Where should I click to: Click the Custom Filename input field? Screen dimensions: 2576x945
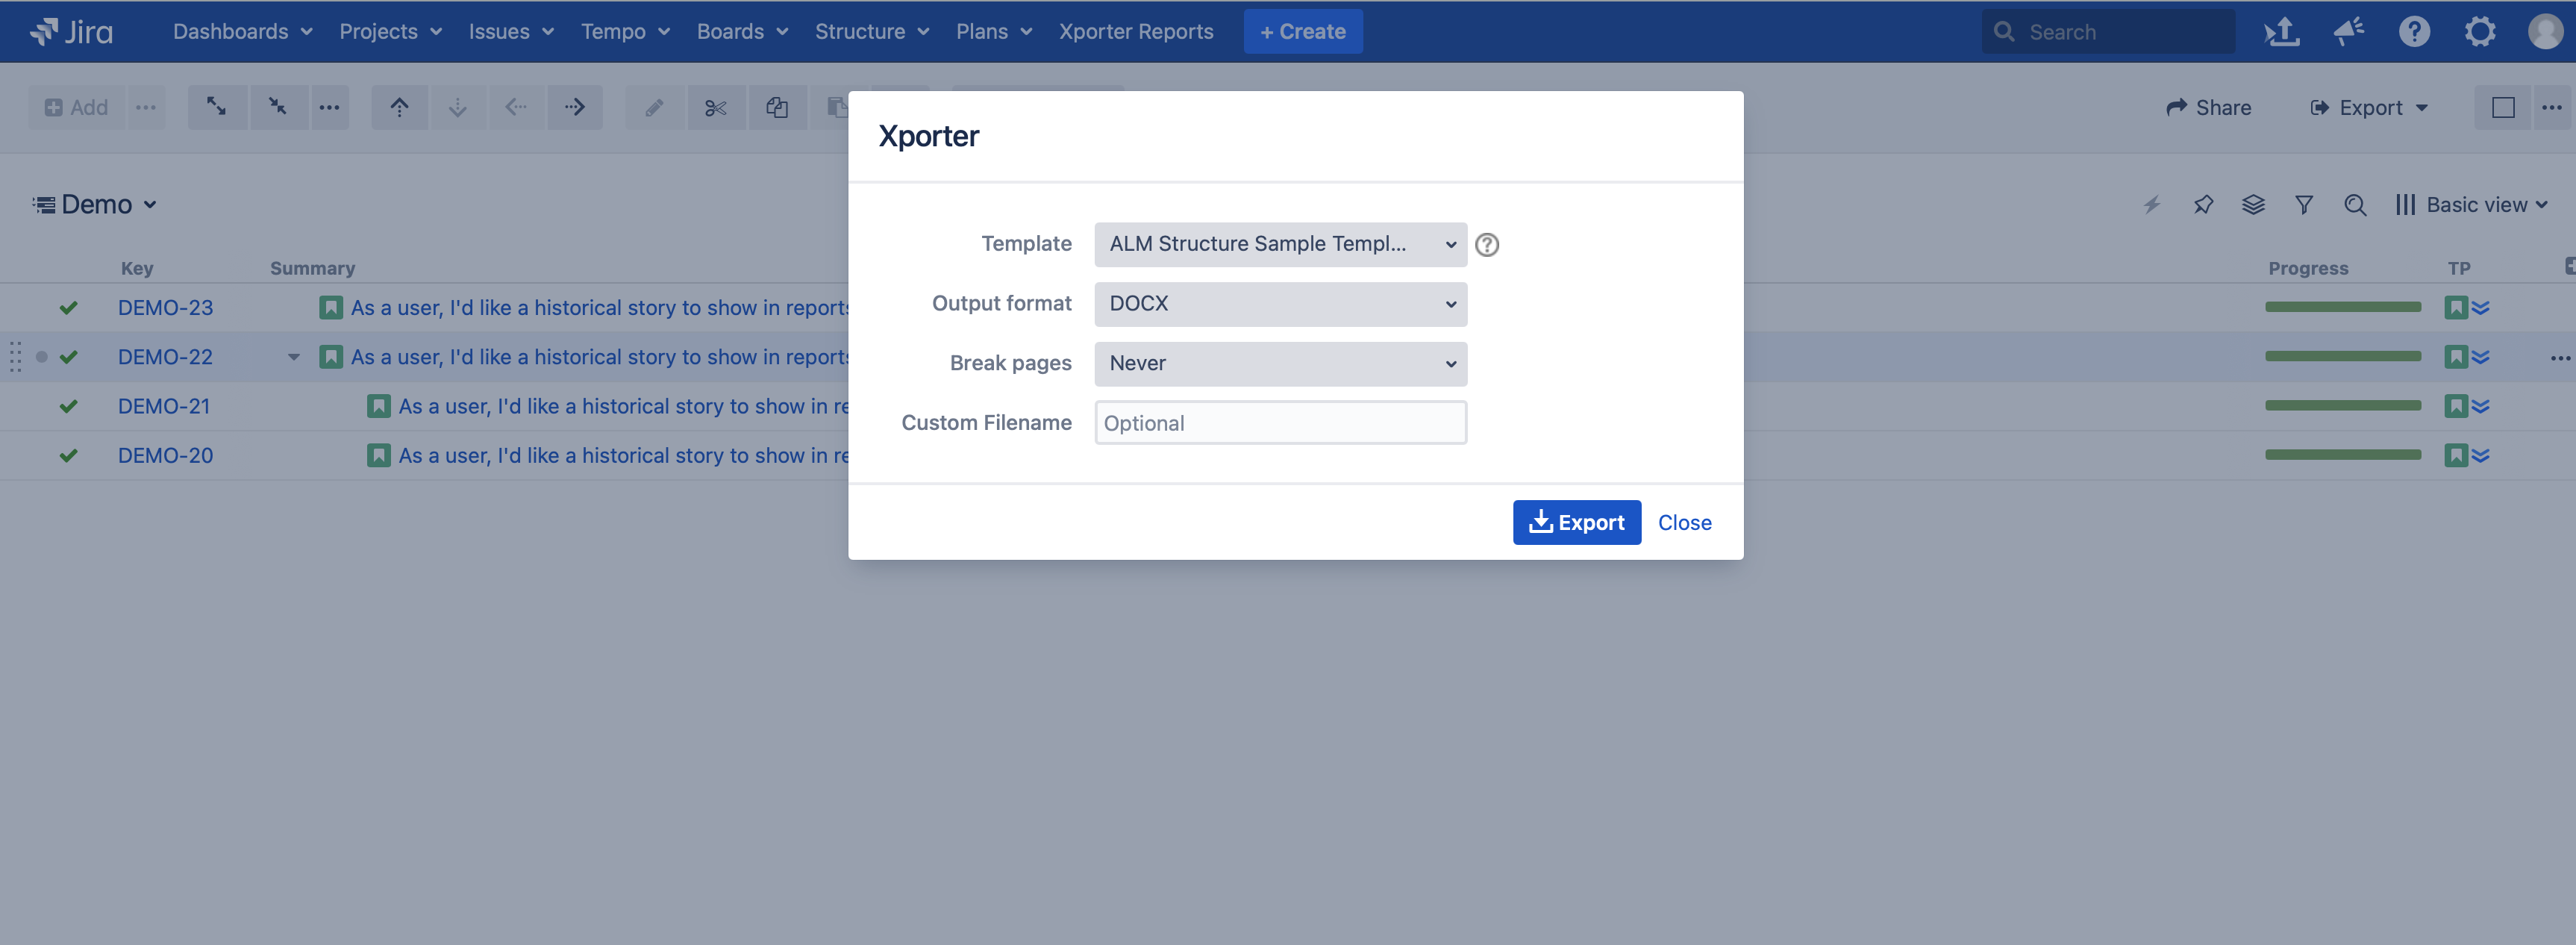pyautogui.click(x=1280, y=423)
